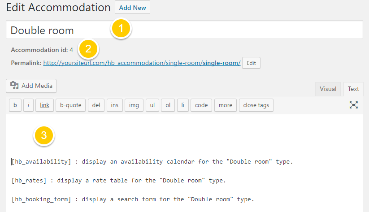369x212 pixels.
Task: Click the del strikethrough tag button
Action: [x=96, y=105]
